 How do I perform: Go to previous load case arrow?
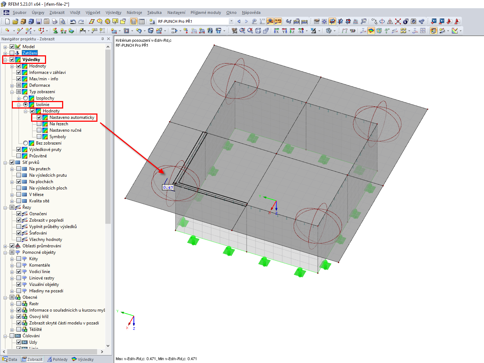pyautogui.click(x=239, y=21)
